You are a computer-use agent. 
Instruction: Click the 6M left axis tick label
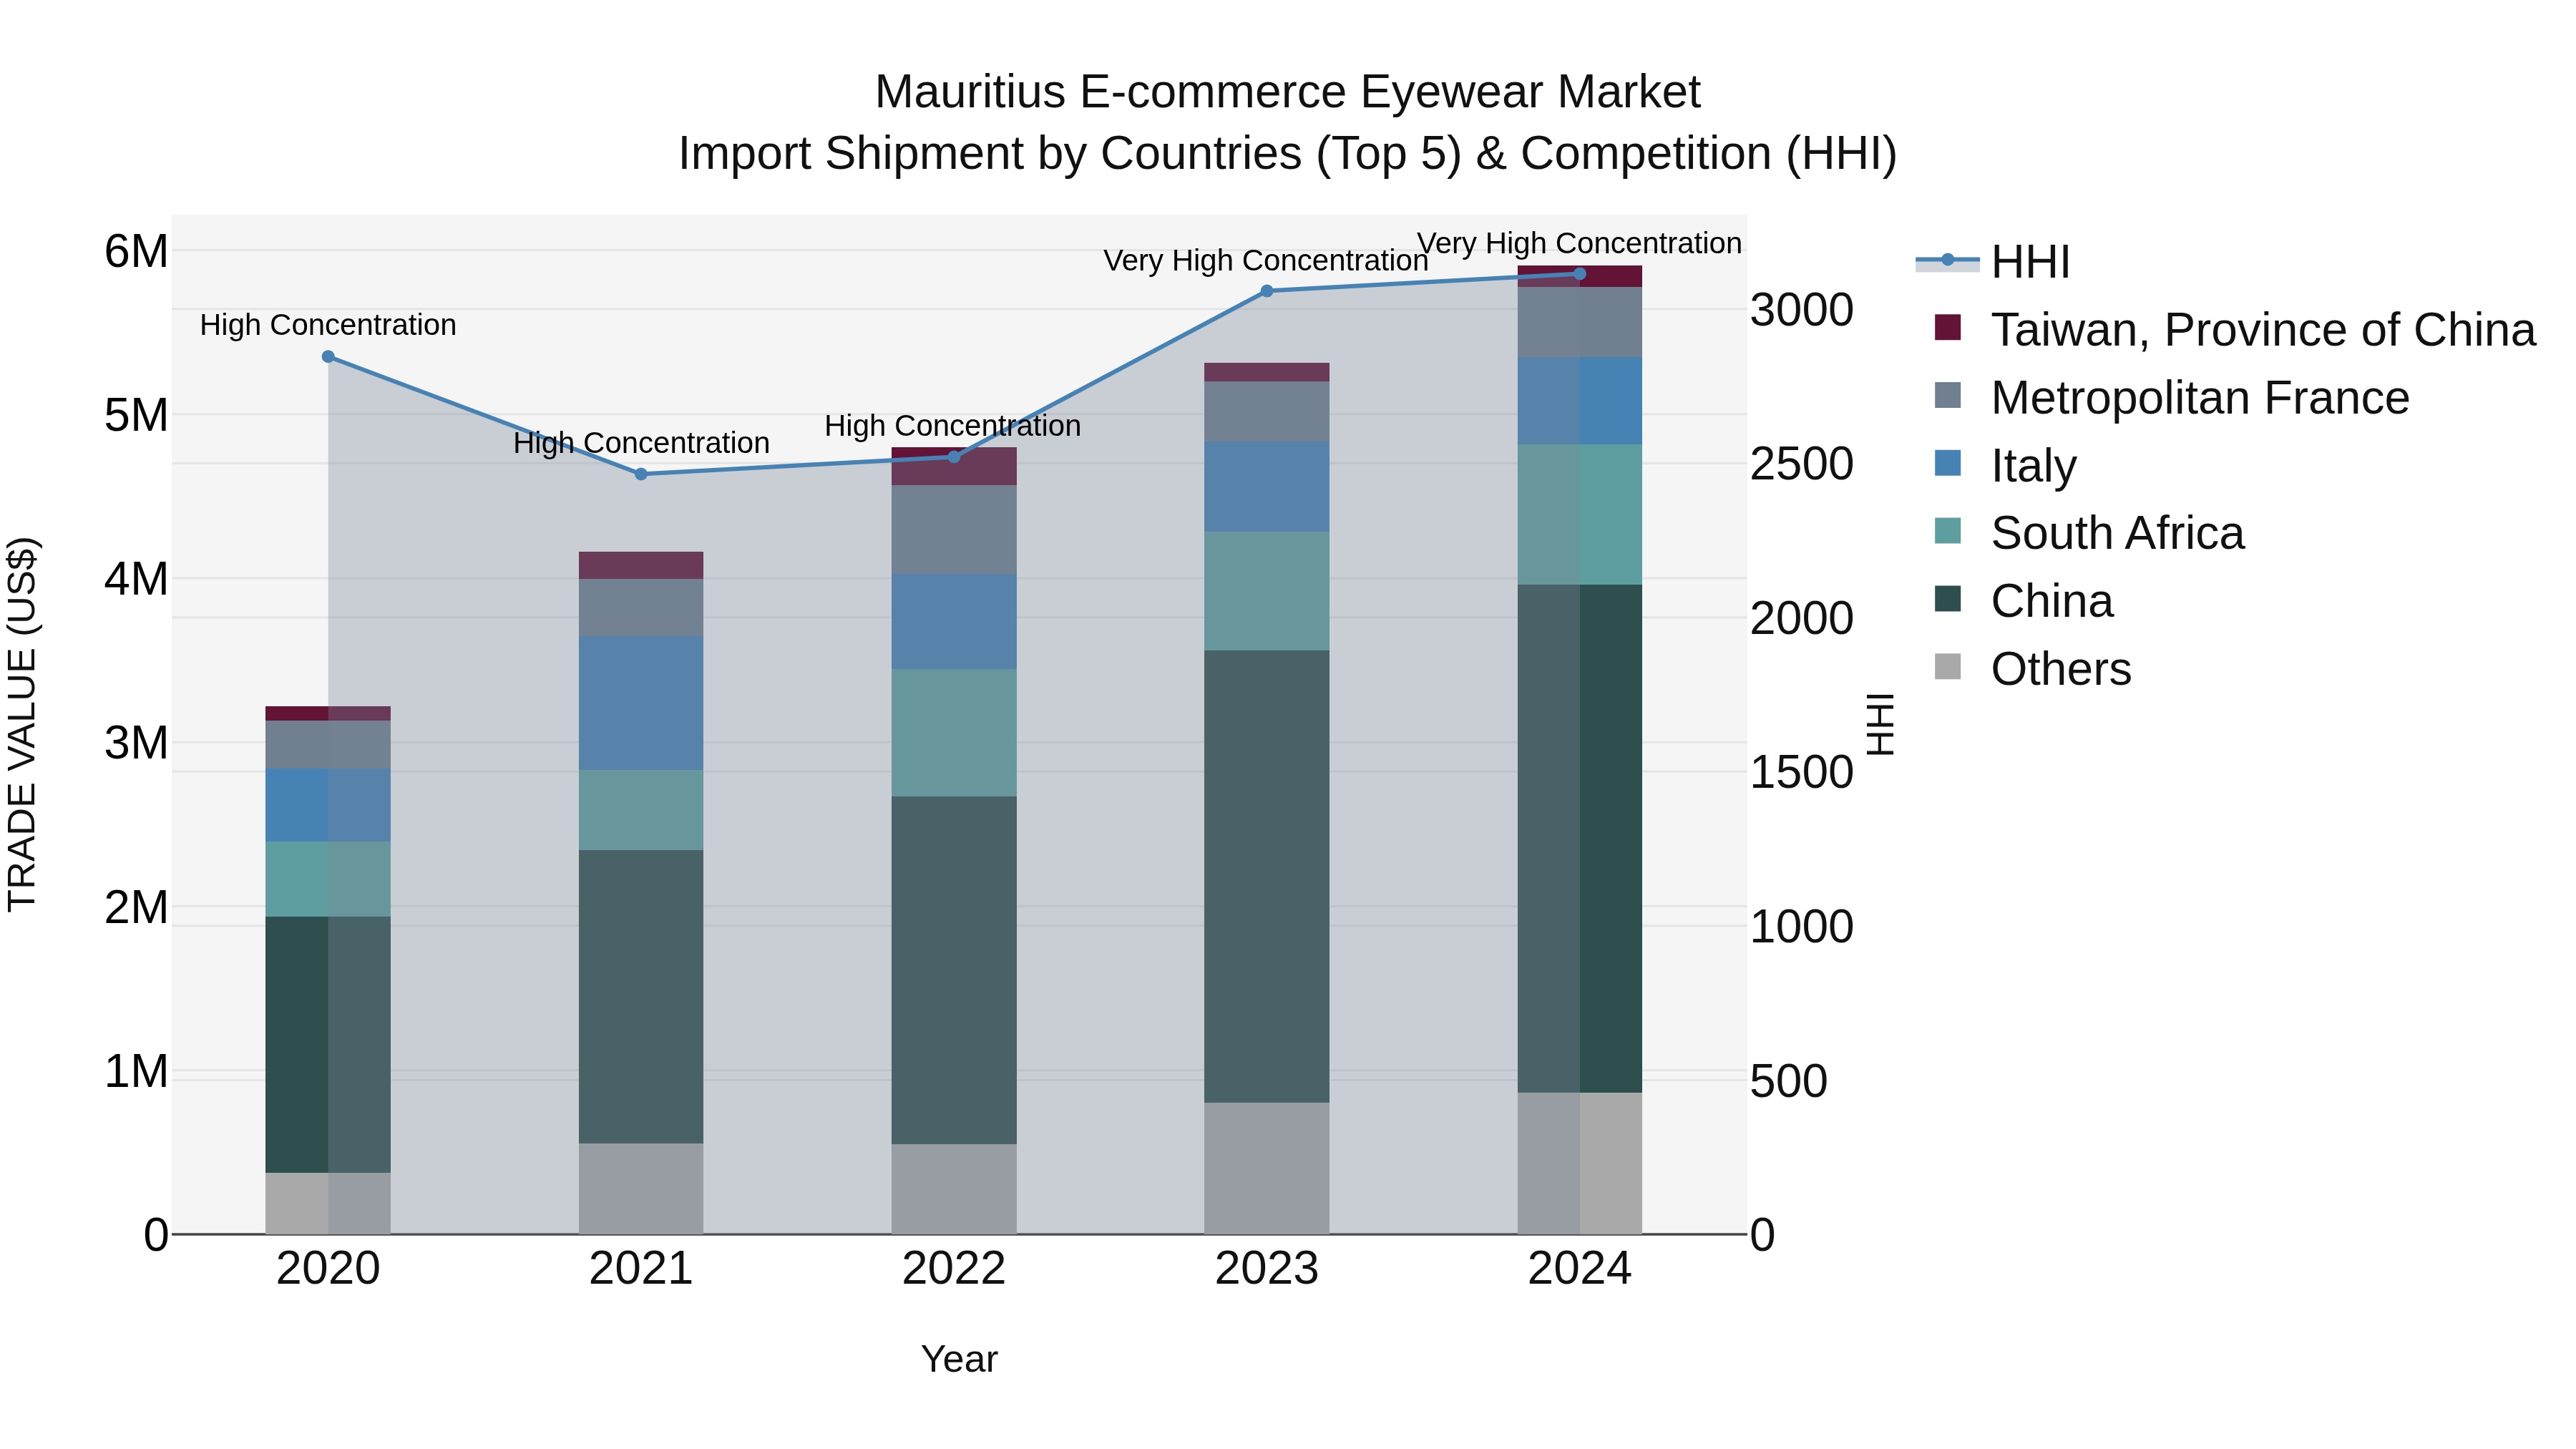coord(137,251)
